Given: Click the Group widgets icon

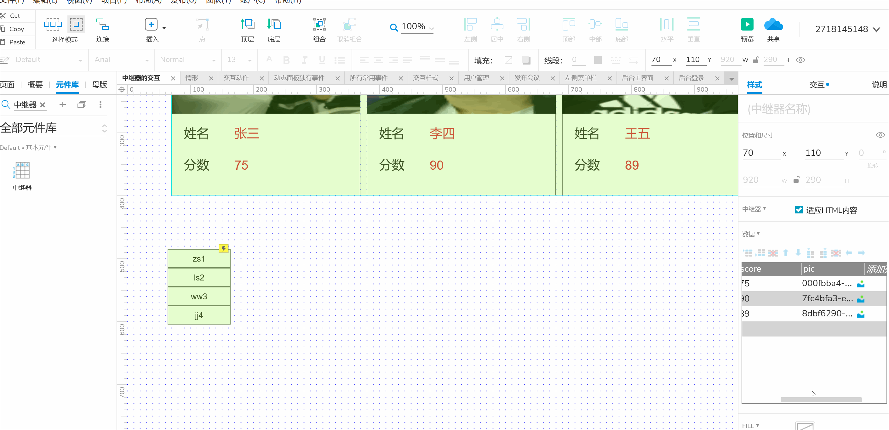Looking at the screenshot, I should pos(319,25).
